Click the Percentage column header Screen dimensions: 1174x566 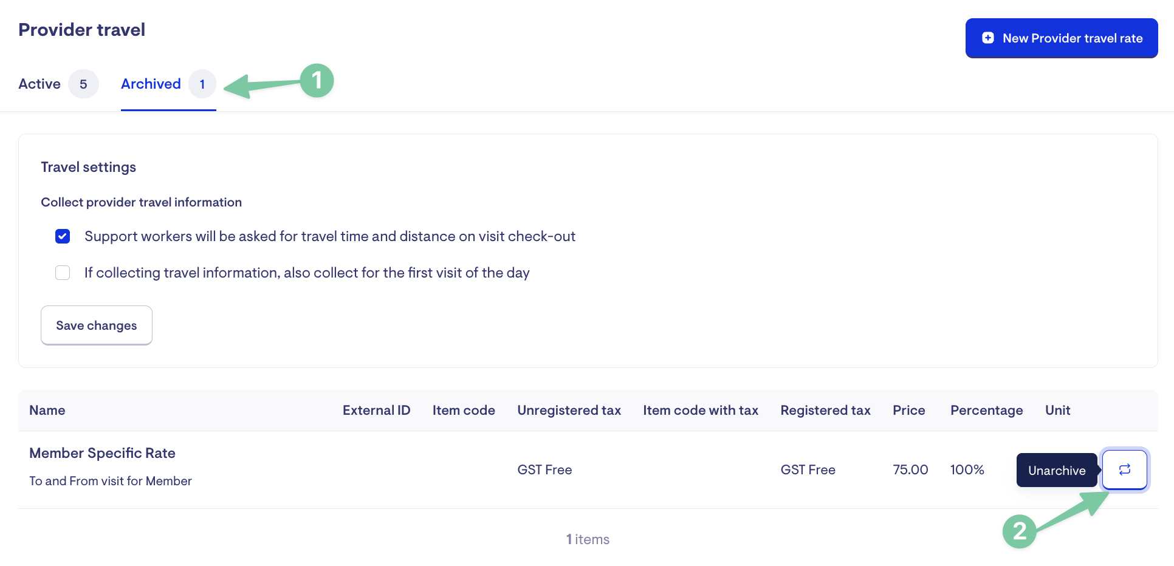[986, 411]
